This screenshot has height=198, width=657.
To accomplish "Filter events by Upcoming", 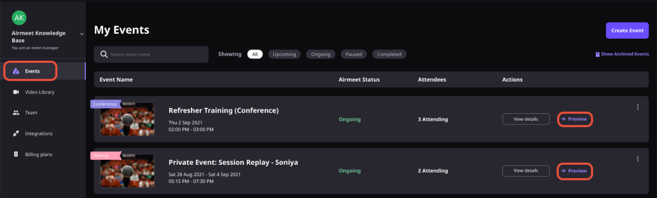I will (284, 54).
